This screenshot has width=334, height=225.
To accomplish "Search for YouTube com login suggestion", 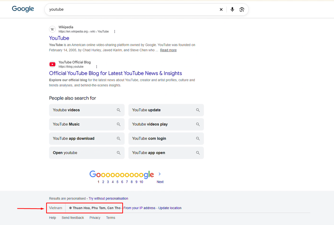I will click(x=166, y=139).
